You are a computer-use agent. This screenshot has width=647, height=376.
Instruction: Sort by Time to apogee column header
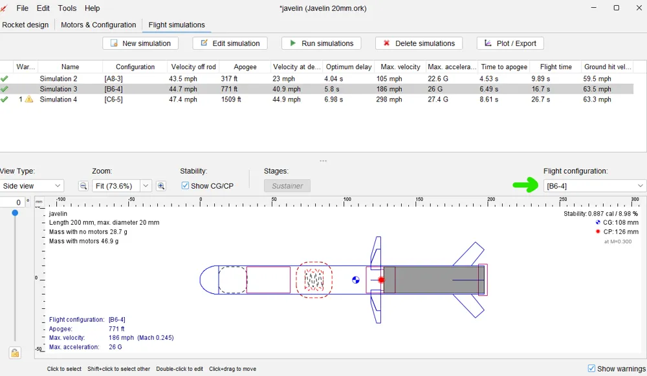[504, 67]
